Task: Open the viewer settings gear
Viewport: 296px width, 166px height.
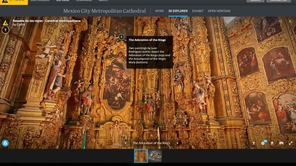Action: pos(263,143)
